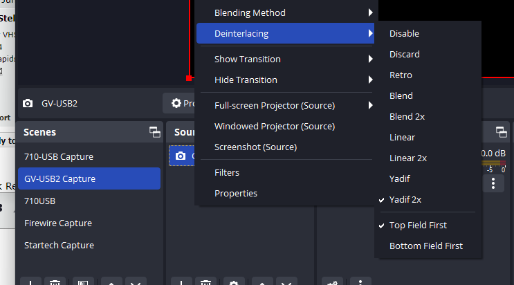Enable Top Field First field order
This screenshot has height=285, width=514.
(x=418, y=225)
